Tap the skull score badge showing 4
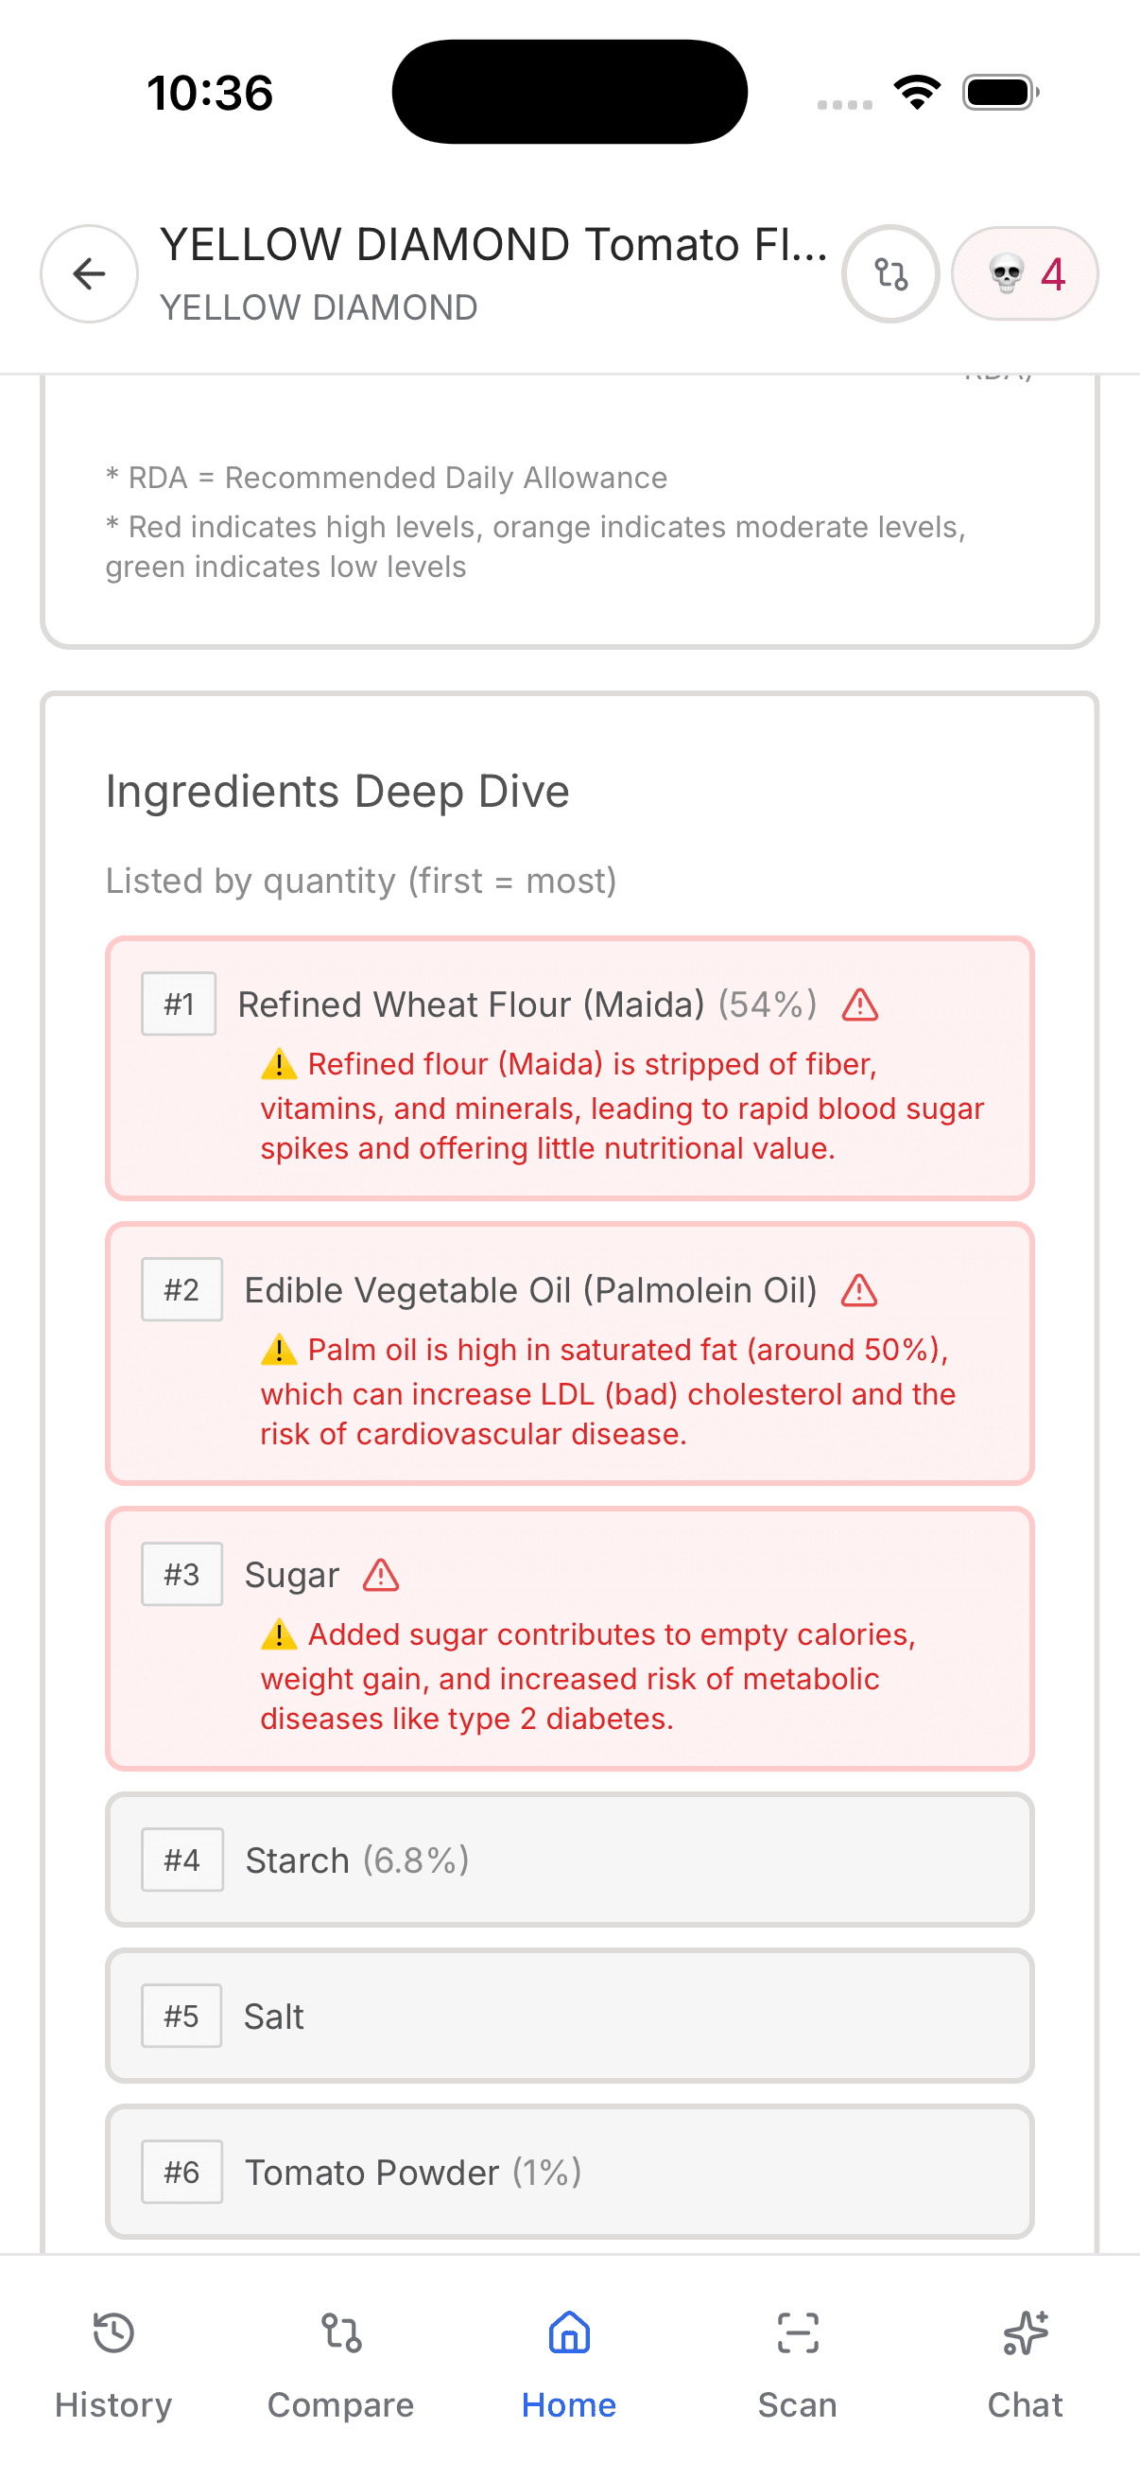 click(x=1025, y=274)
